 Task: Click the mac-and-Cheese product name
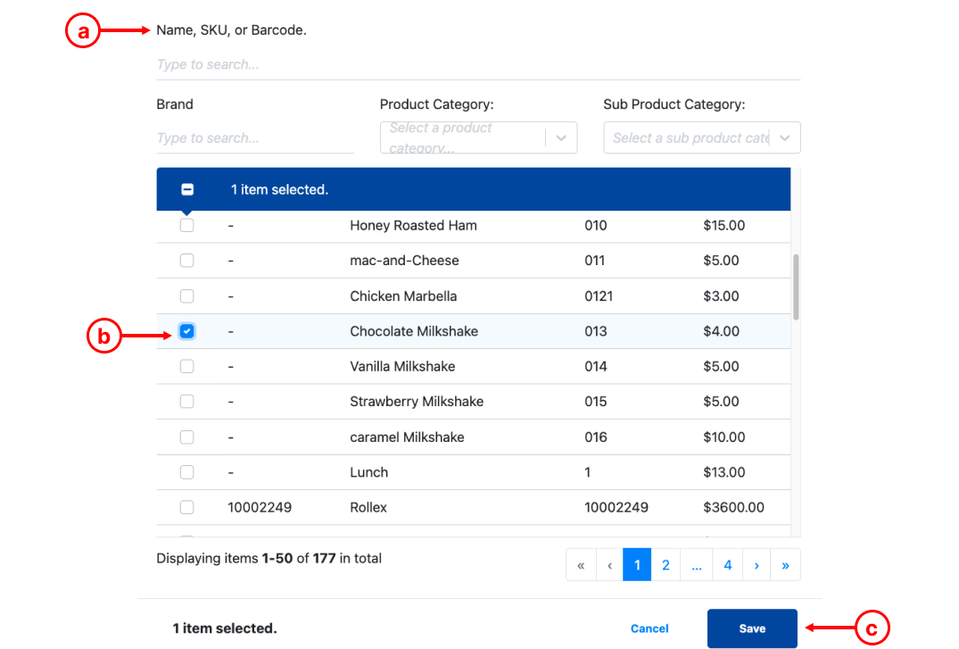coord(404,261)
